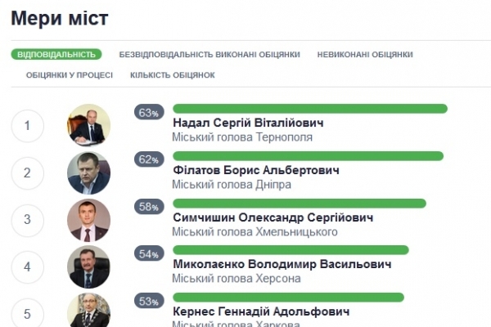
Task: Click the rank number 3 circle
Action: click(x=28, y=220)
